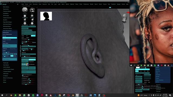Viewport: 173px width, 97px height.
Task: Expand Export Options in Multi Map Exporter
Action: [10, 59]
